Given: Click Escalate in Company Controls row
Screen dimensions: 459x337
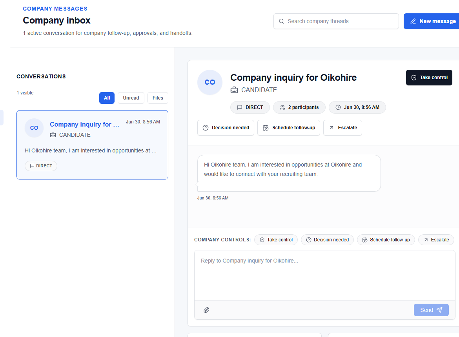Looking at the screenshot, I should click(436, 240).
